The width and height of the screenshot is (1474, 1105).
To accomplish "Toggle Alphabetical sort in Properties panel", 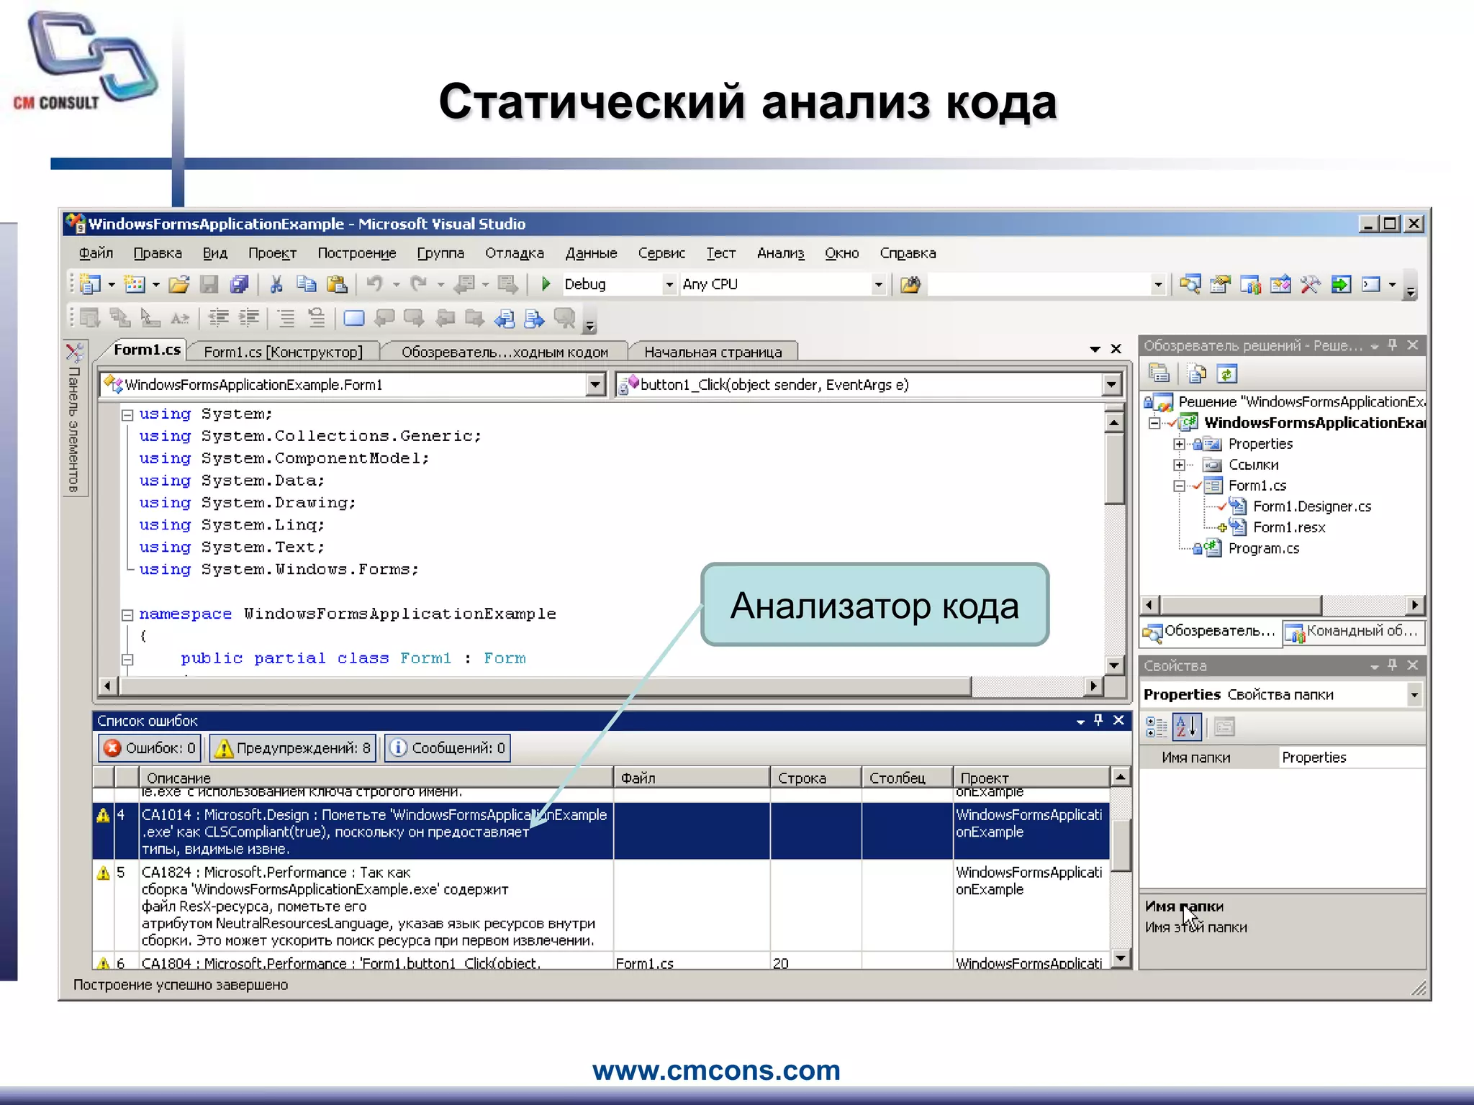I will (x=1188, y=727).
